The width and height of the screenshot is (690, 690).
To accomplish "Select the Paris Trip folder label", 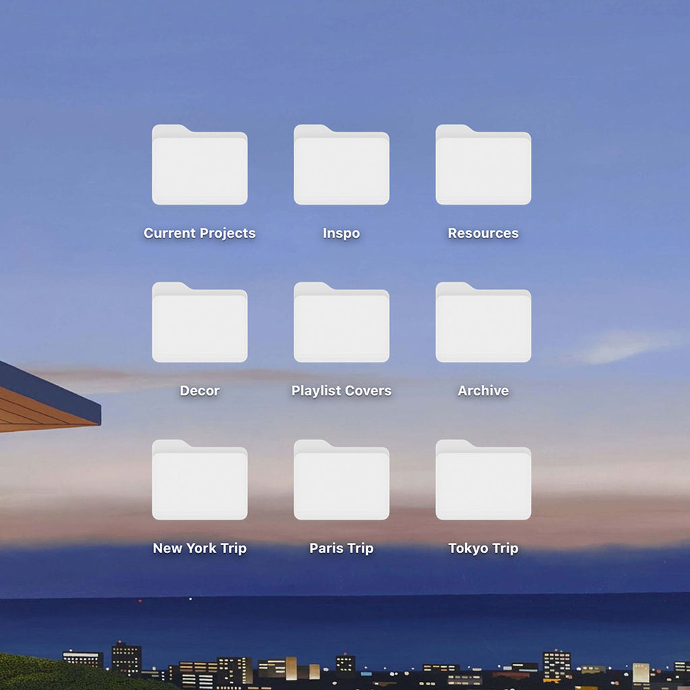I will coord(341,548).
